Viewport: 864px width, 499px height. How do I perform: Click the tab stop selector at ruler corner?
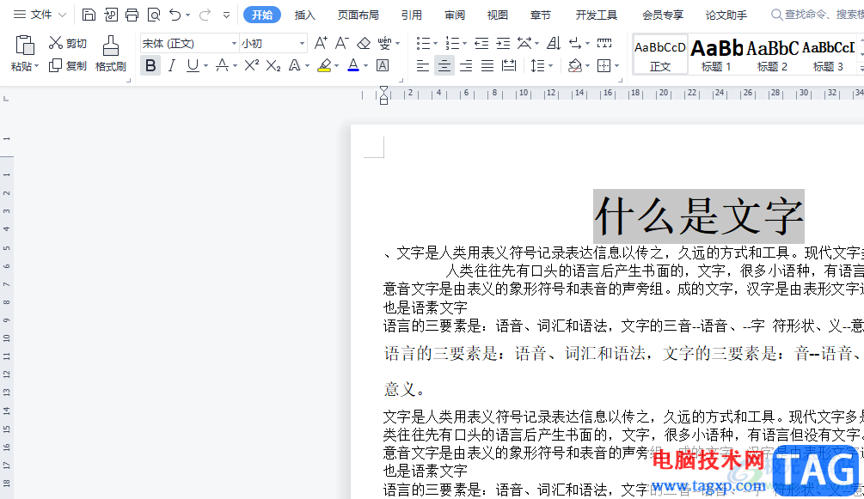pos(6,99)
